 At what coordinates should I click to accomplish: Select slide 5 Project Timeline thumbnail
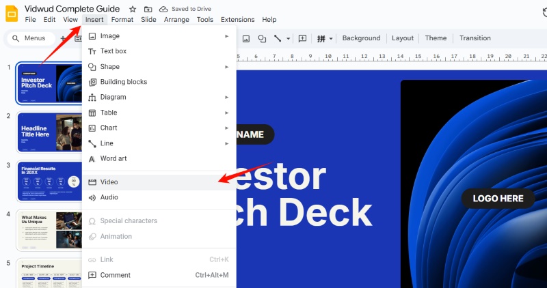pyautogui.click(x=49, y=274)
